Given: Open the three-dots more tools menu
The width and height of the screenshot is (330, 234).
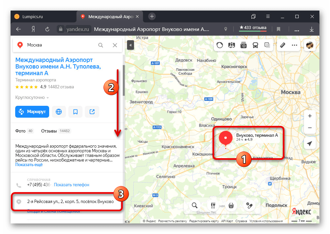Looking at the screenshot, I should tap(294, 45).
